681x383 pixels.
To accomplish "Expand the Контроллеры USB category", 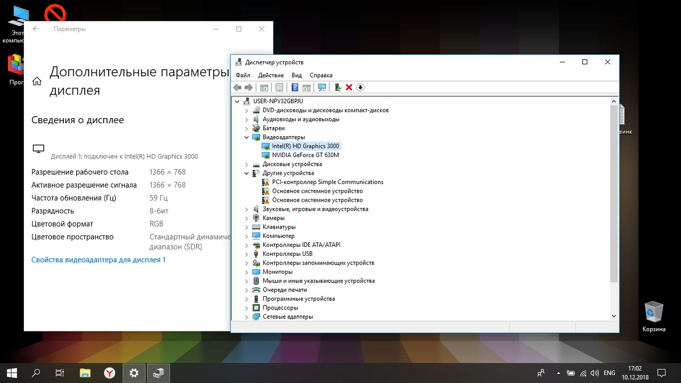I will (246, 254).
